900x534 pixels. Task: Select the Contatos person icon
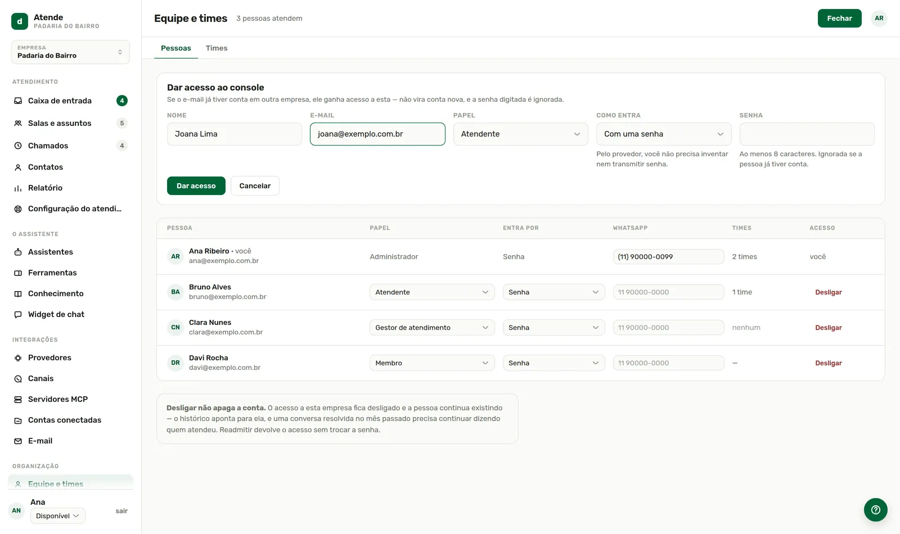tap(18, 167)
